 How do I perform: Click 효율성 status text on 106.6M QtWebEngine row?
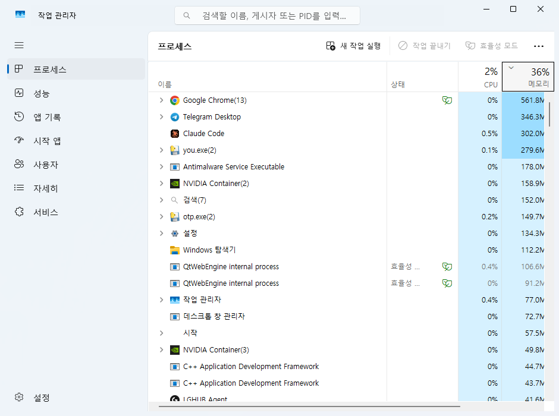(x=405, y=266)
